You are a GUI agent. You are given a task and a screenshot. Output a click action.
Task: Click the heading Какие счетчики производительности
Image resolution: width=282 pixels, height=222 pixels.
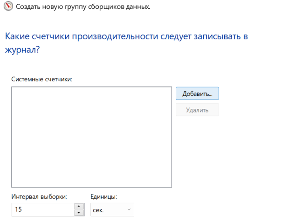tap(126, 43)
